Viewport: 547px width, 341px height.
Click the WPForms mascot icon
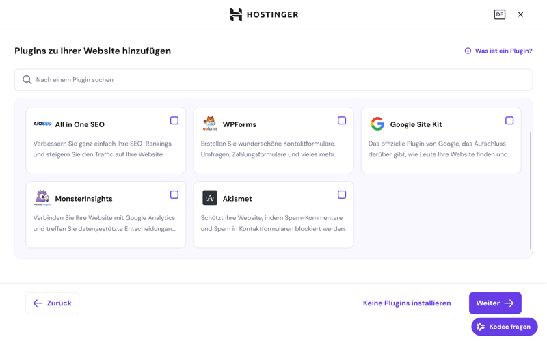210,124
